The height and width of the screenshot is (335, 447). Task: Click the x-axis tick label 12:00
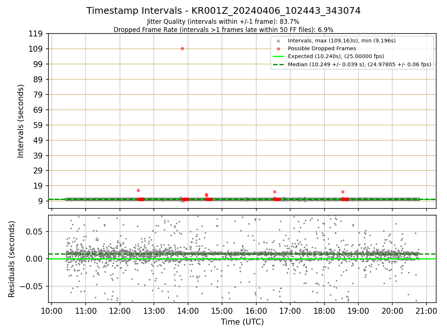pyautogui.click(x=120, y=311)
